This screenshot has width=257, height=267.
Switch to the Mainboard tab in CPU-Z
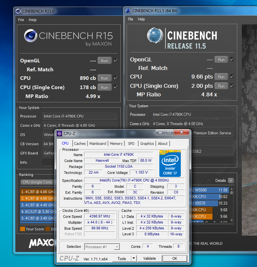click(98, 144)
